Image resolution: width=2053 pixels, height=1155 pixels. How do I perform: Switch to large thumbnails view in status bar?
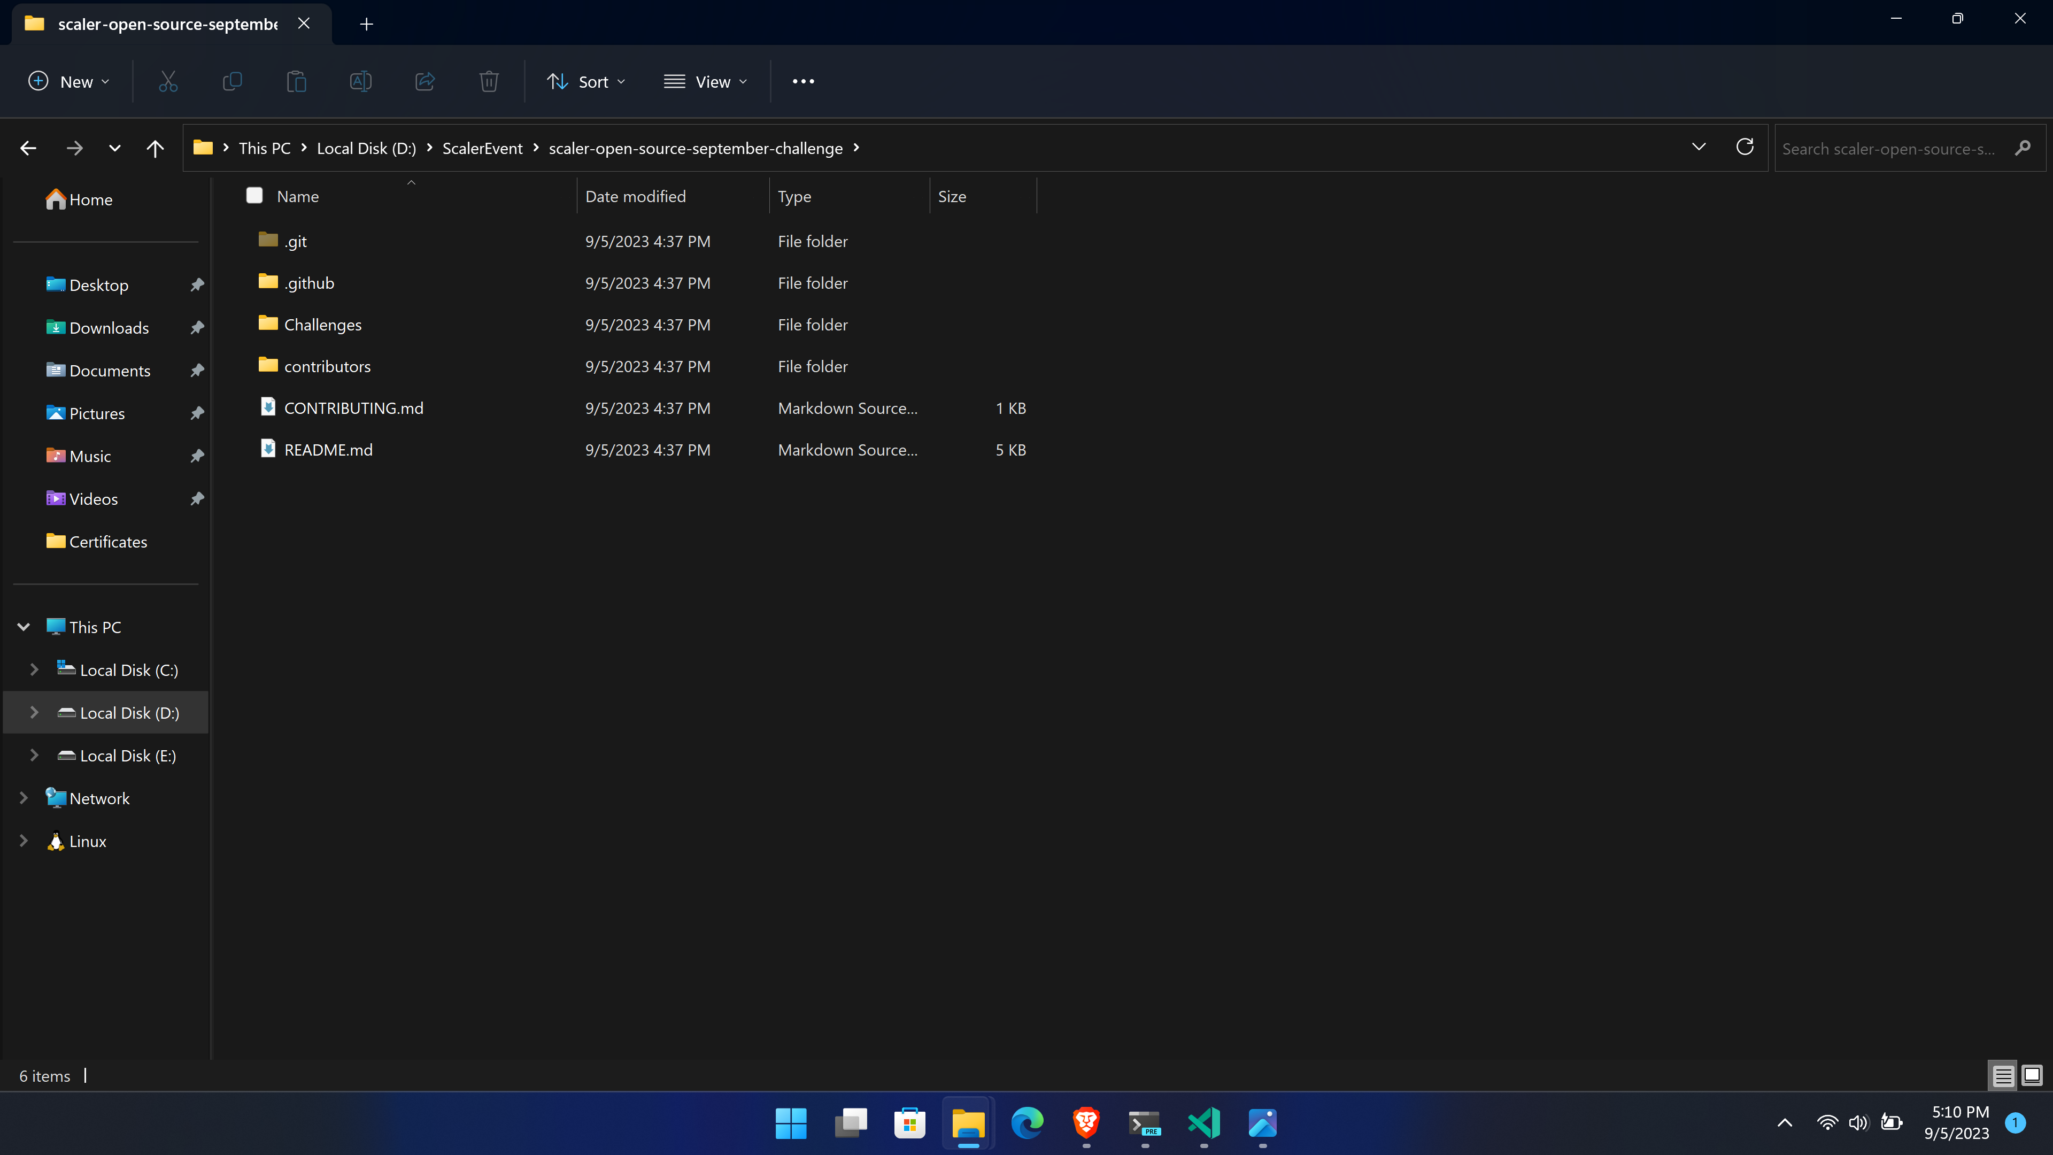click(2032, 1075)
